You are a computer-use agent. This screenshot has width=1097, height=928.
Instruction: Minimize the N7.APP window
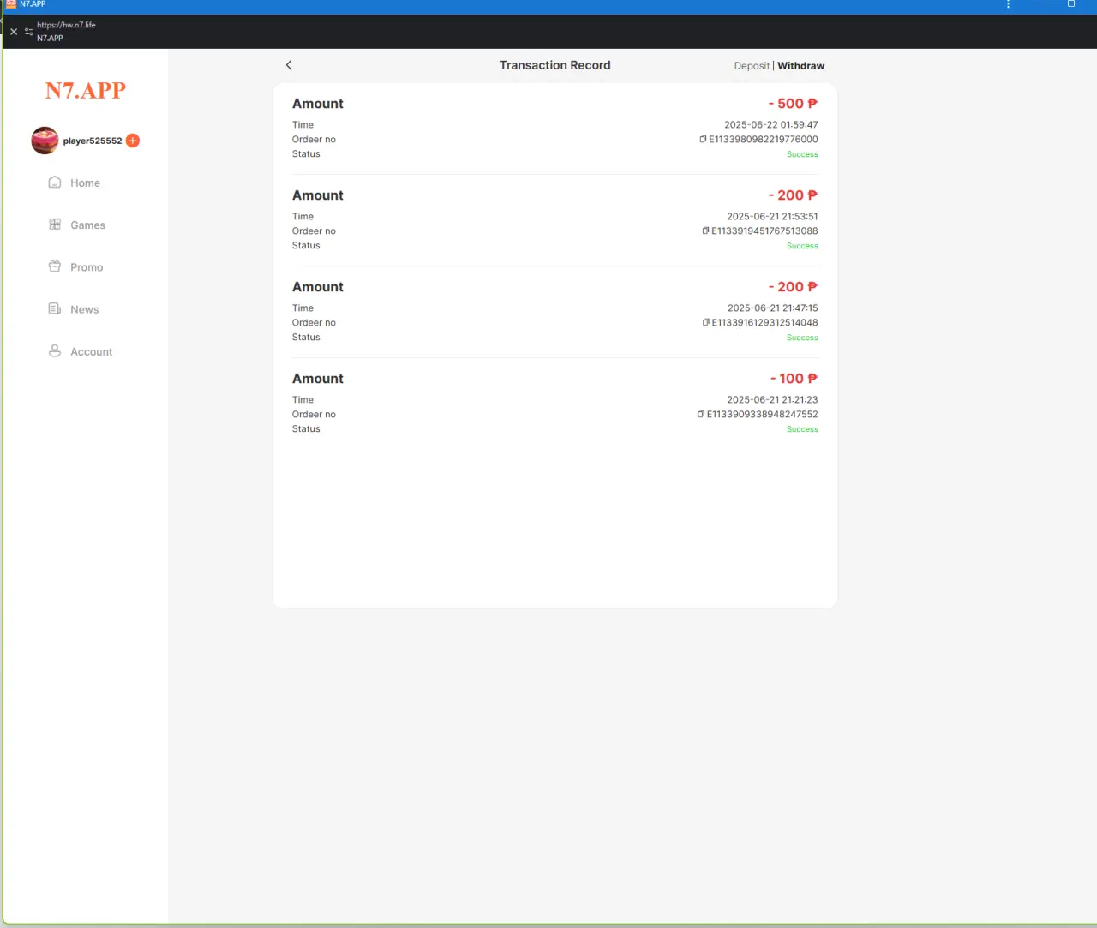[1040, 4]
